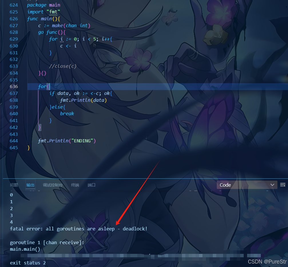288x267 pixels.
Task: Click 'if data, ok := <-c; ok{' line
Action: point(80,93)
